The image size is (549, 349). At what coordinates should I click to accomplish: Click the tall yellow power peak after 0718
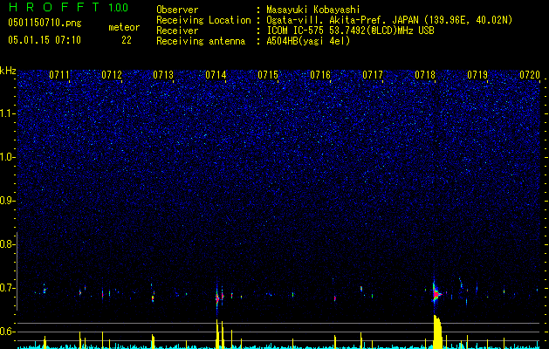437,332
